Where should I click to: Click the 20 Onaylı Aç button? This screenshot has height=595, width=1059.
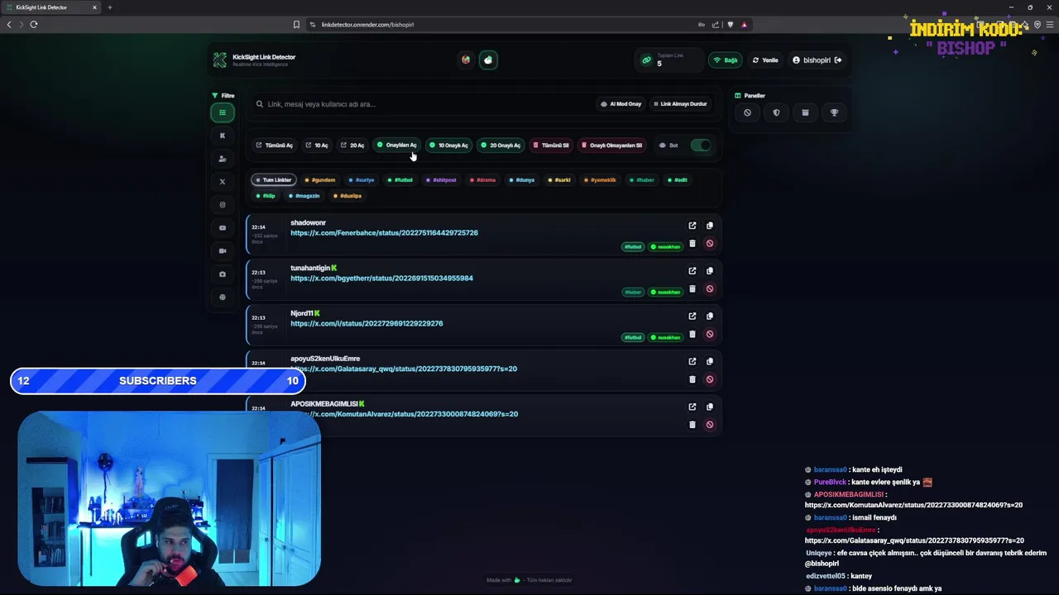(501, 145)
